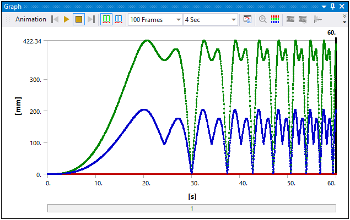Click the 200. y-axis label
Image resolution: width=350 pixels, height=220 pixels.
coord(35,111)
